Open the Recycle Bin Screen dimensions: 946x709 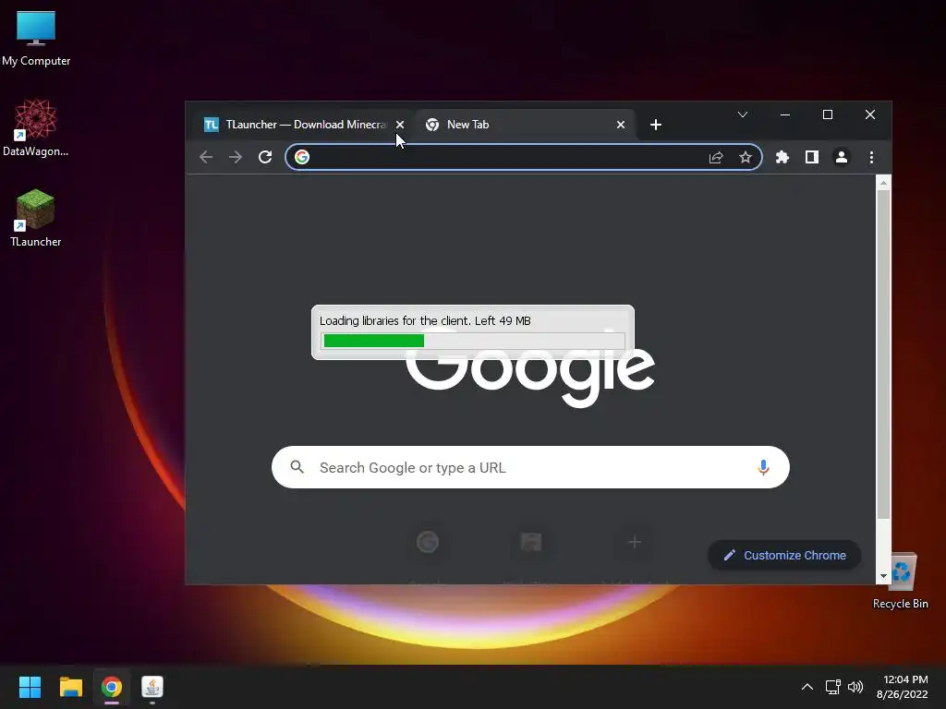pyautogui.click(x=900, y=581)
